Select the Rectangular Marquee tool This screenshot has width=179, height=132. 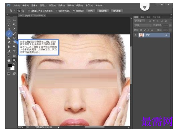pos(9,20)
